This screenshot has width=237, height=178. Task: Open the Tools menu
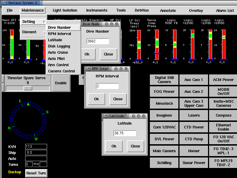pyautogui.click(x=121, y=10)
